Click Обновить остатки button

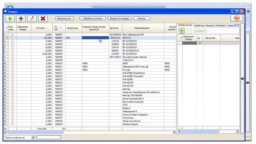pyautogui.click(x=92, y=18)
